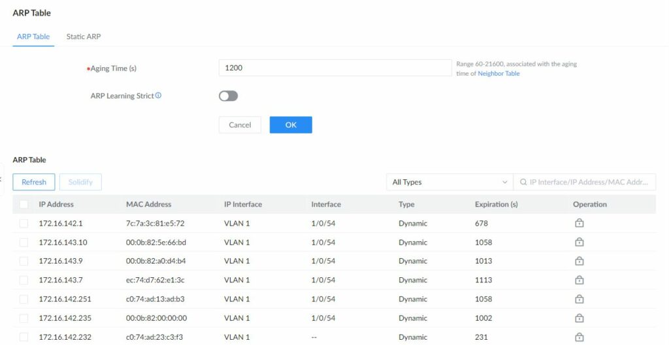Screen dimensions: 669x345
Task: Click expiration value 231
Action: click(481, 337)
